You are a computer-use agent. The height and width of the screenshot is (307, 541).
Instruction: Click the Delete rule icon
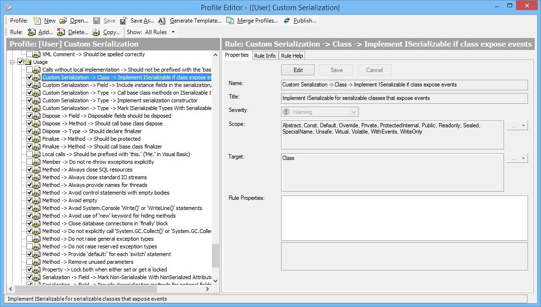(x=61, y=32)
